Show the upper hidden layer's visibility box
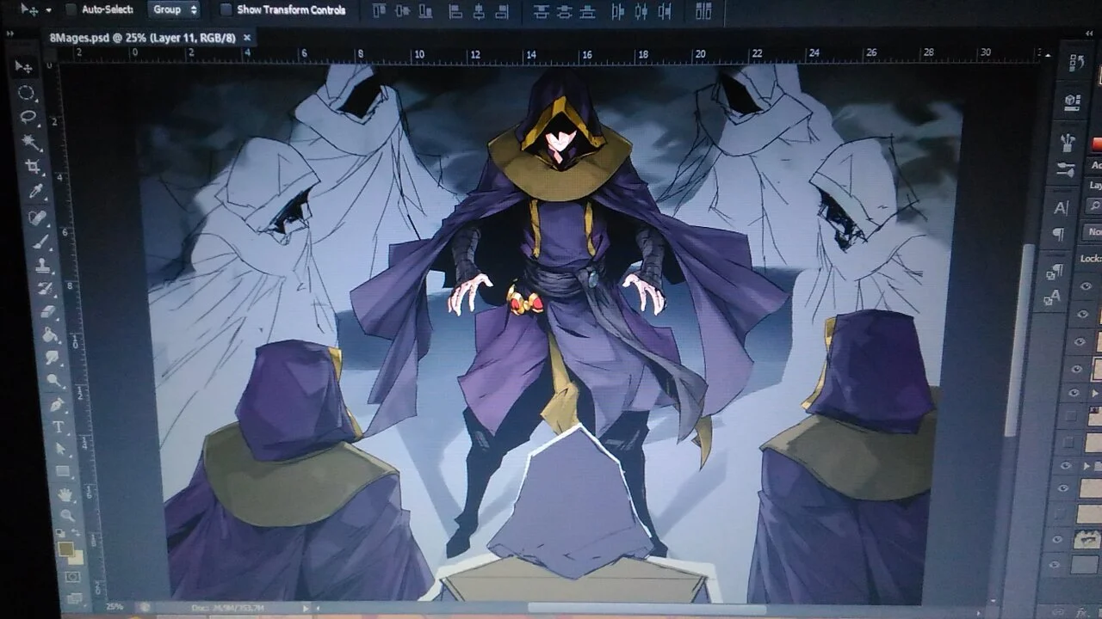 (x=1070, y=417)
